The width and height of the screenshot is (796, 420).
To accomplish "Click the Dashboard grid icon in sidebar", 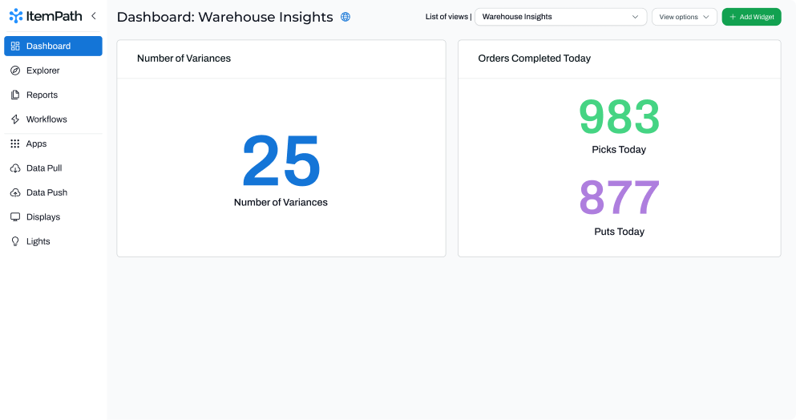I will click(15, 46).
